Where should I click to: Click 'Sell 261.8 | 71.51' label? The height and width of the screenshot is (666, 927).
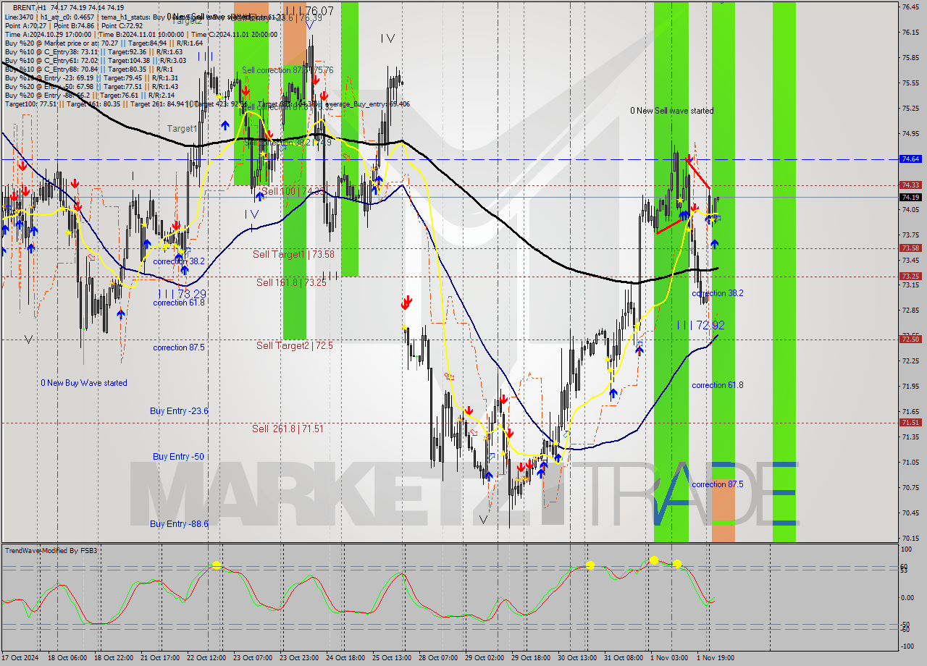(x=288, y=429)
